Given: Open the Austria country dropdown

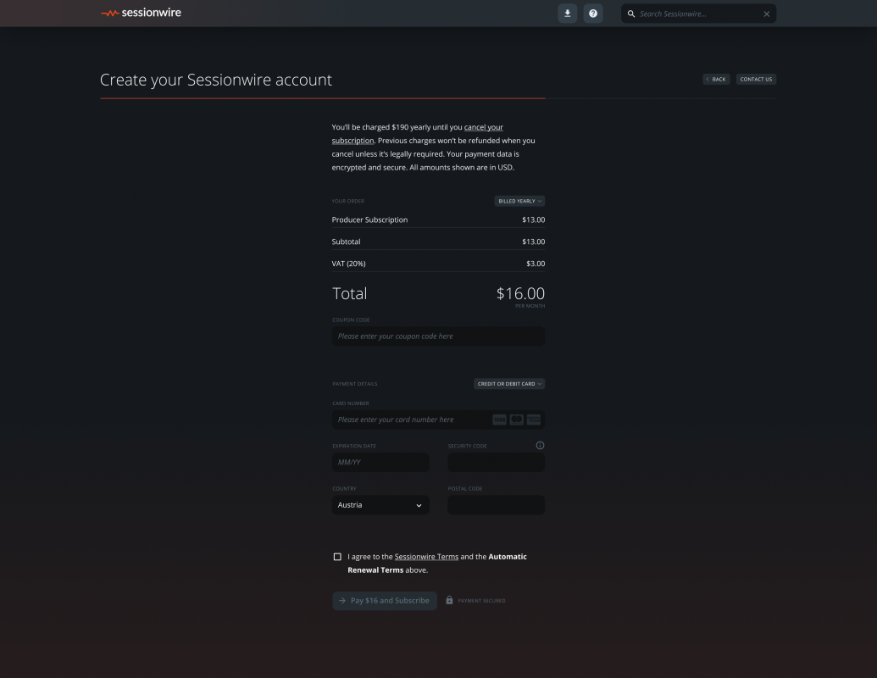Looking at the screenshot, I should (x=380, y=505).
